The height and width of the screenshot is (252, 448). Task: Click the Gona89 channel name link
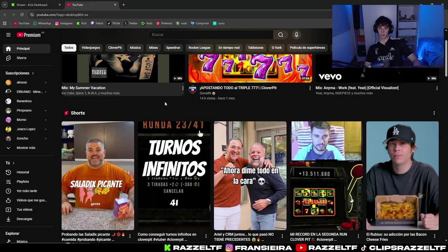(205, 93)
